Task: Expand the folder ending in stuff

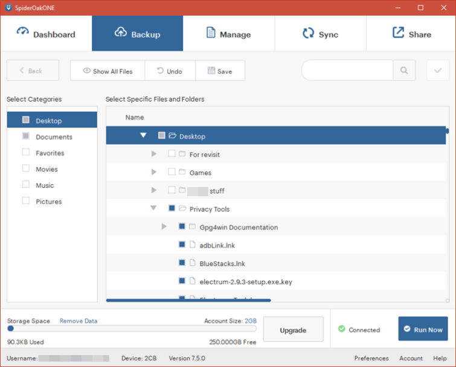Action: point(154,190)
